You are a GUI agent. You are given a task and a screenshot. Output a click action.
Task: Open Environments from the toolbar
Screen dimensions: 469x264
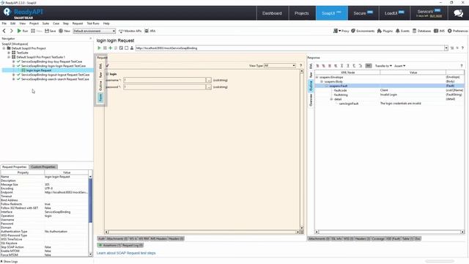(363, 31)
